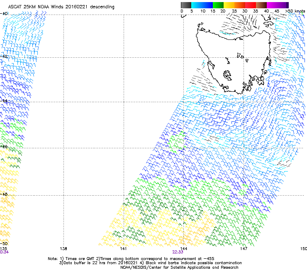Choose the magenta 40-45 knots legend swatch
307x270 pixels.
pyautogui.click(x=272, y=5)
